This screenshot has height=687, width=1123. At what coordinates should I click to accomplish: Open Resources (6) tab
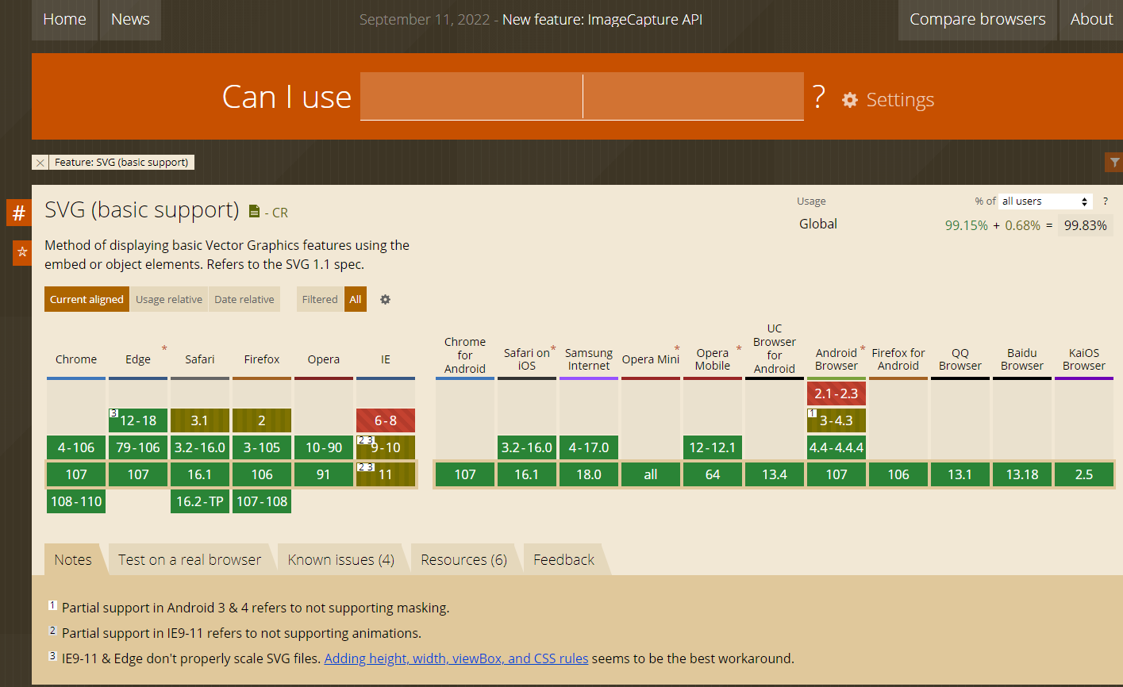point(464,559)
